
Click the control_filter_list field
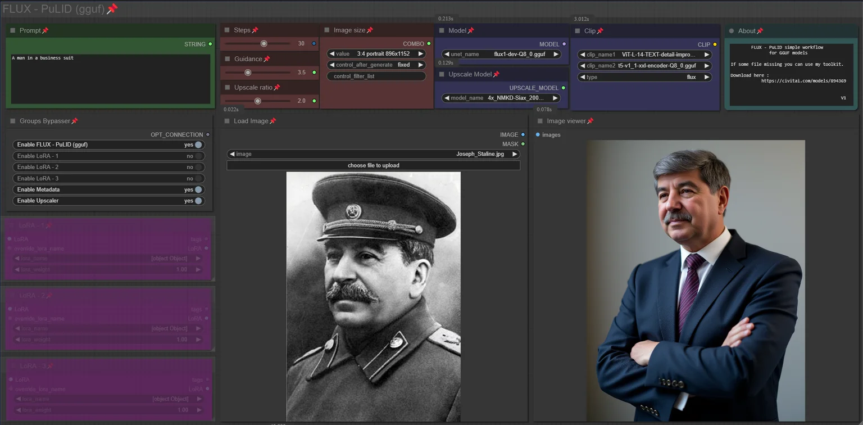pyautogui.click(x=376, y=76)
